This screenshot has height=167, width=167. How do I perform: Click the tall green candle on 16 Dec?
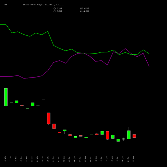(x=6, y=97)
